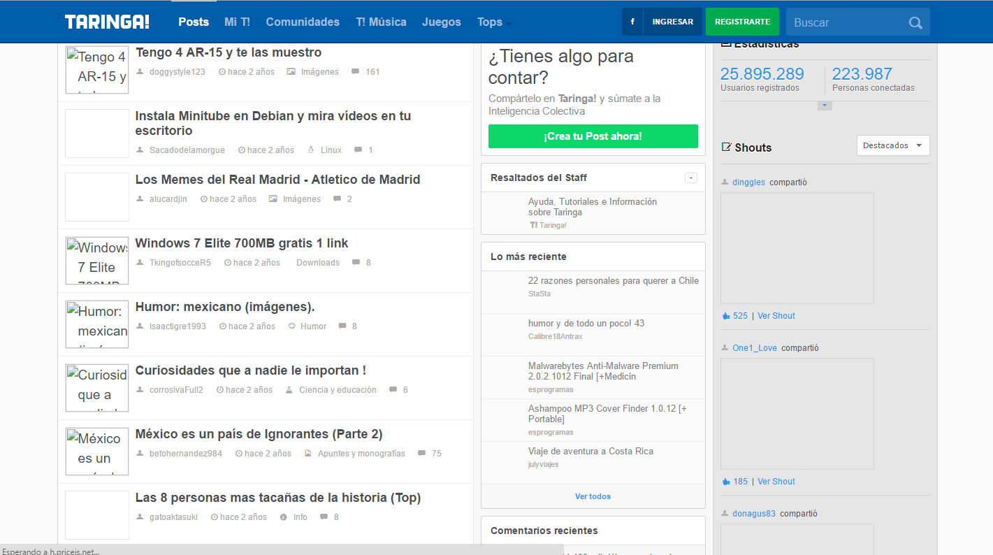Open the Destacados shouts filter dropdown
This screenshot has height=555, width=993.
(x=893, y=145)
